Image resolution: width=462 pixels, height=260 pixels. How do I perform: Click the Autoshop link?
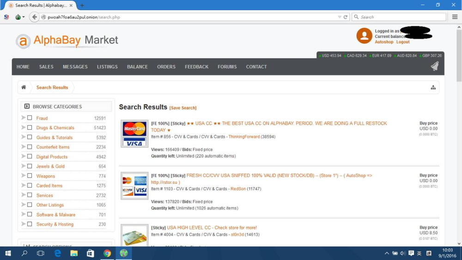click(384, 42)
